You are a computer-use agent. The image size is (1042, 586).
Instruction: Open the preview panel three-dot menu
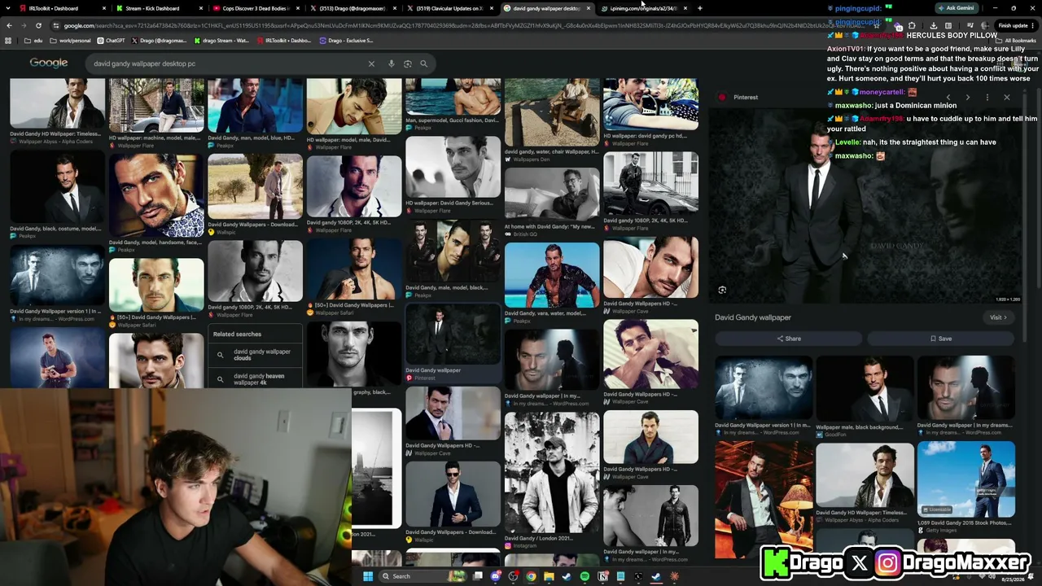pos(987,98)
